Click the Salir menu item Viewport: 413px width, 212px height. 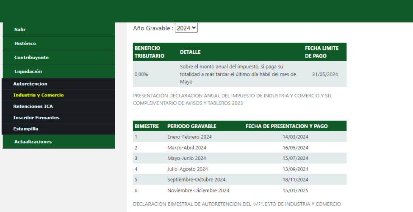59,30
